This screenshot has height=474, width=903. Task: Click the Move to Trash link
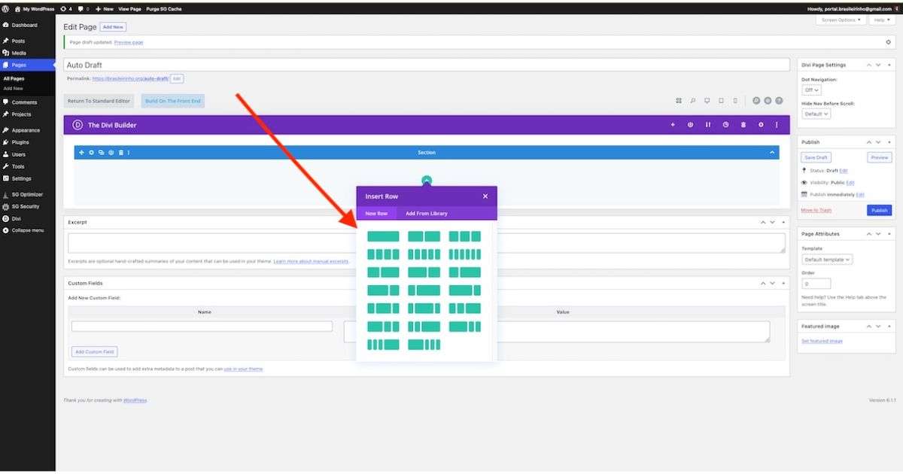(x=816, y=210)
